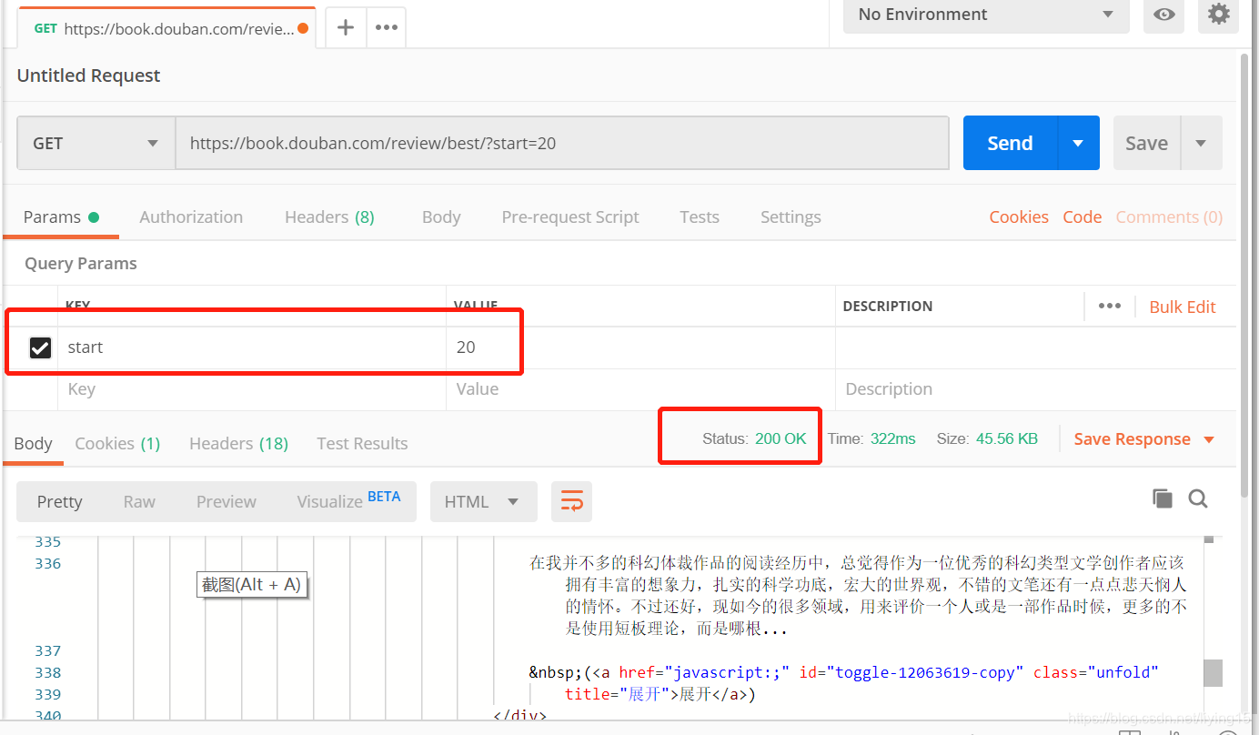Click the Time 322ms value
This screenshot has width=1259, height=735.
(x=892, y=438)
